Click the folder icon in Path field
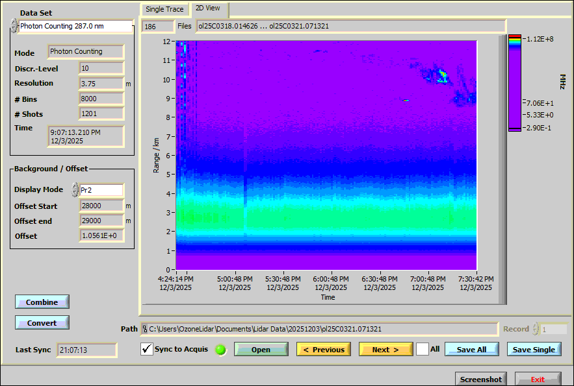This screenshot has height=386, width=574. click(144, 329)
